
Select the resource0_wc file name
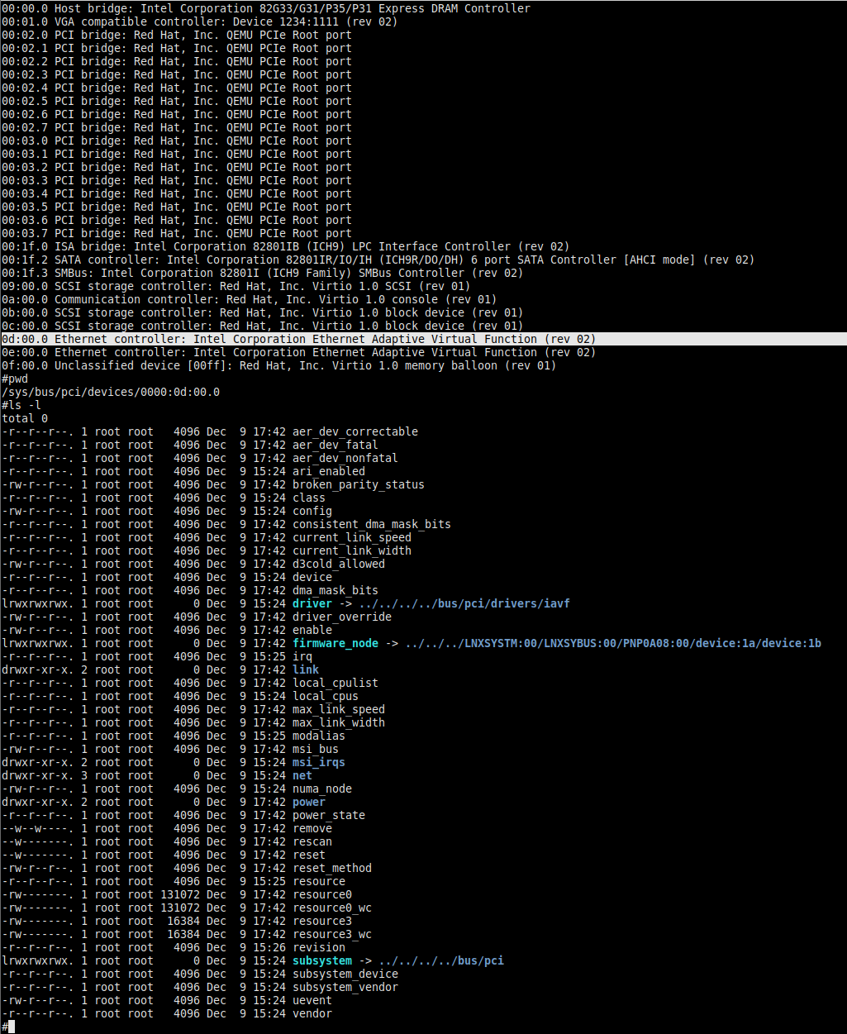(332, 908)
